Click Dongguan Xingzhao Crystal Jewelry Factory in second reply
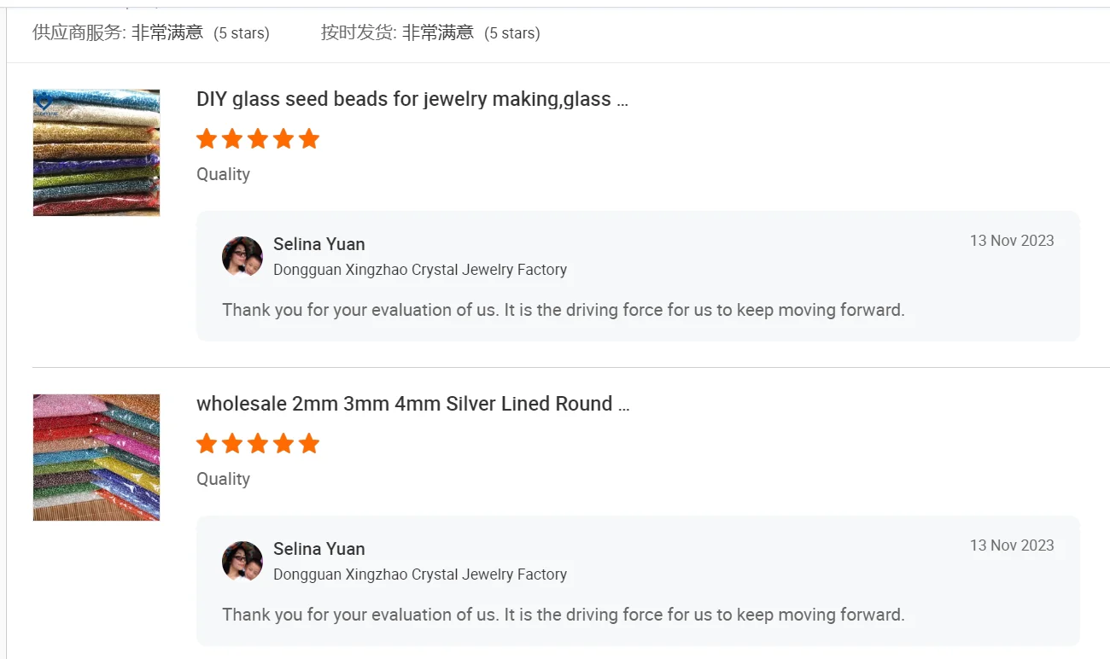 pos(419,574)
